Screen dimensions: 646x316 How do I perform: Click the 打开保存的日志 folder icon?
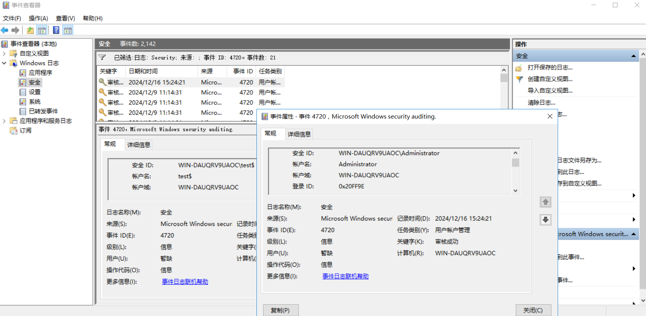point(519,68)
